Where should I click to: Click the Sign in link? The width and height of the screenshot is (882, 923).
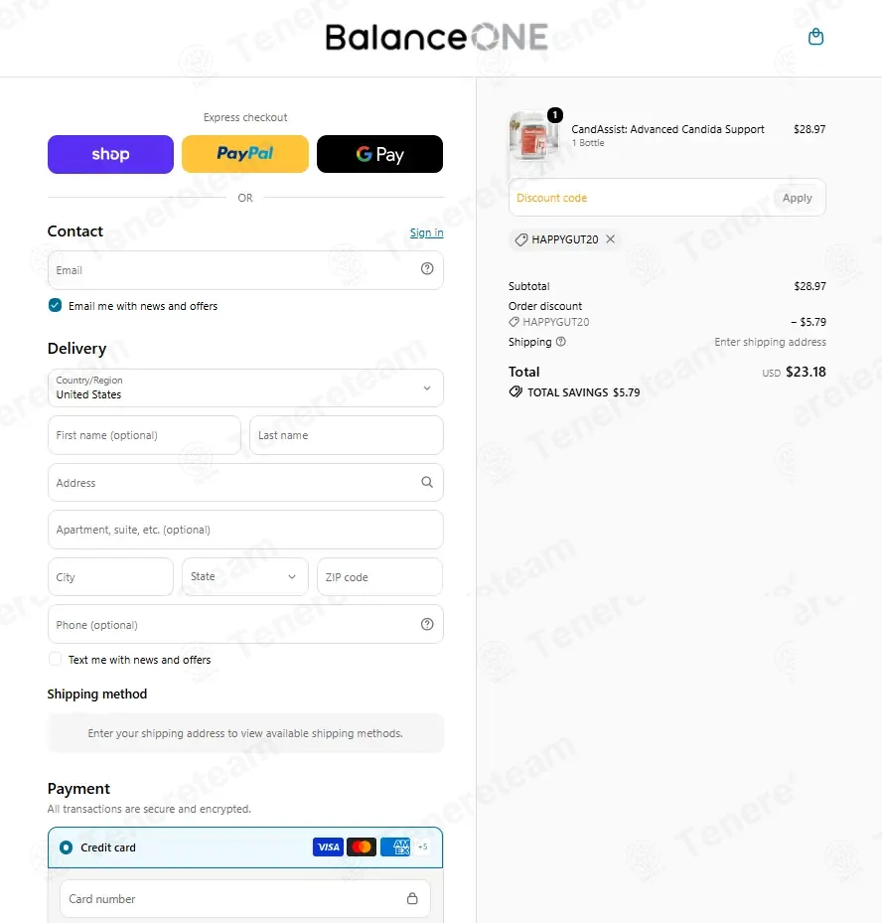coord(426,233)
